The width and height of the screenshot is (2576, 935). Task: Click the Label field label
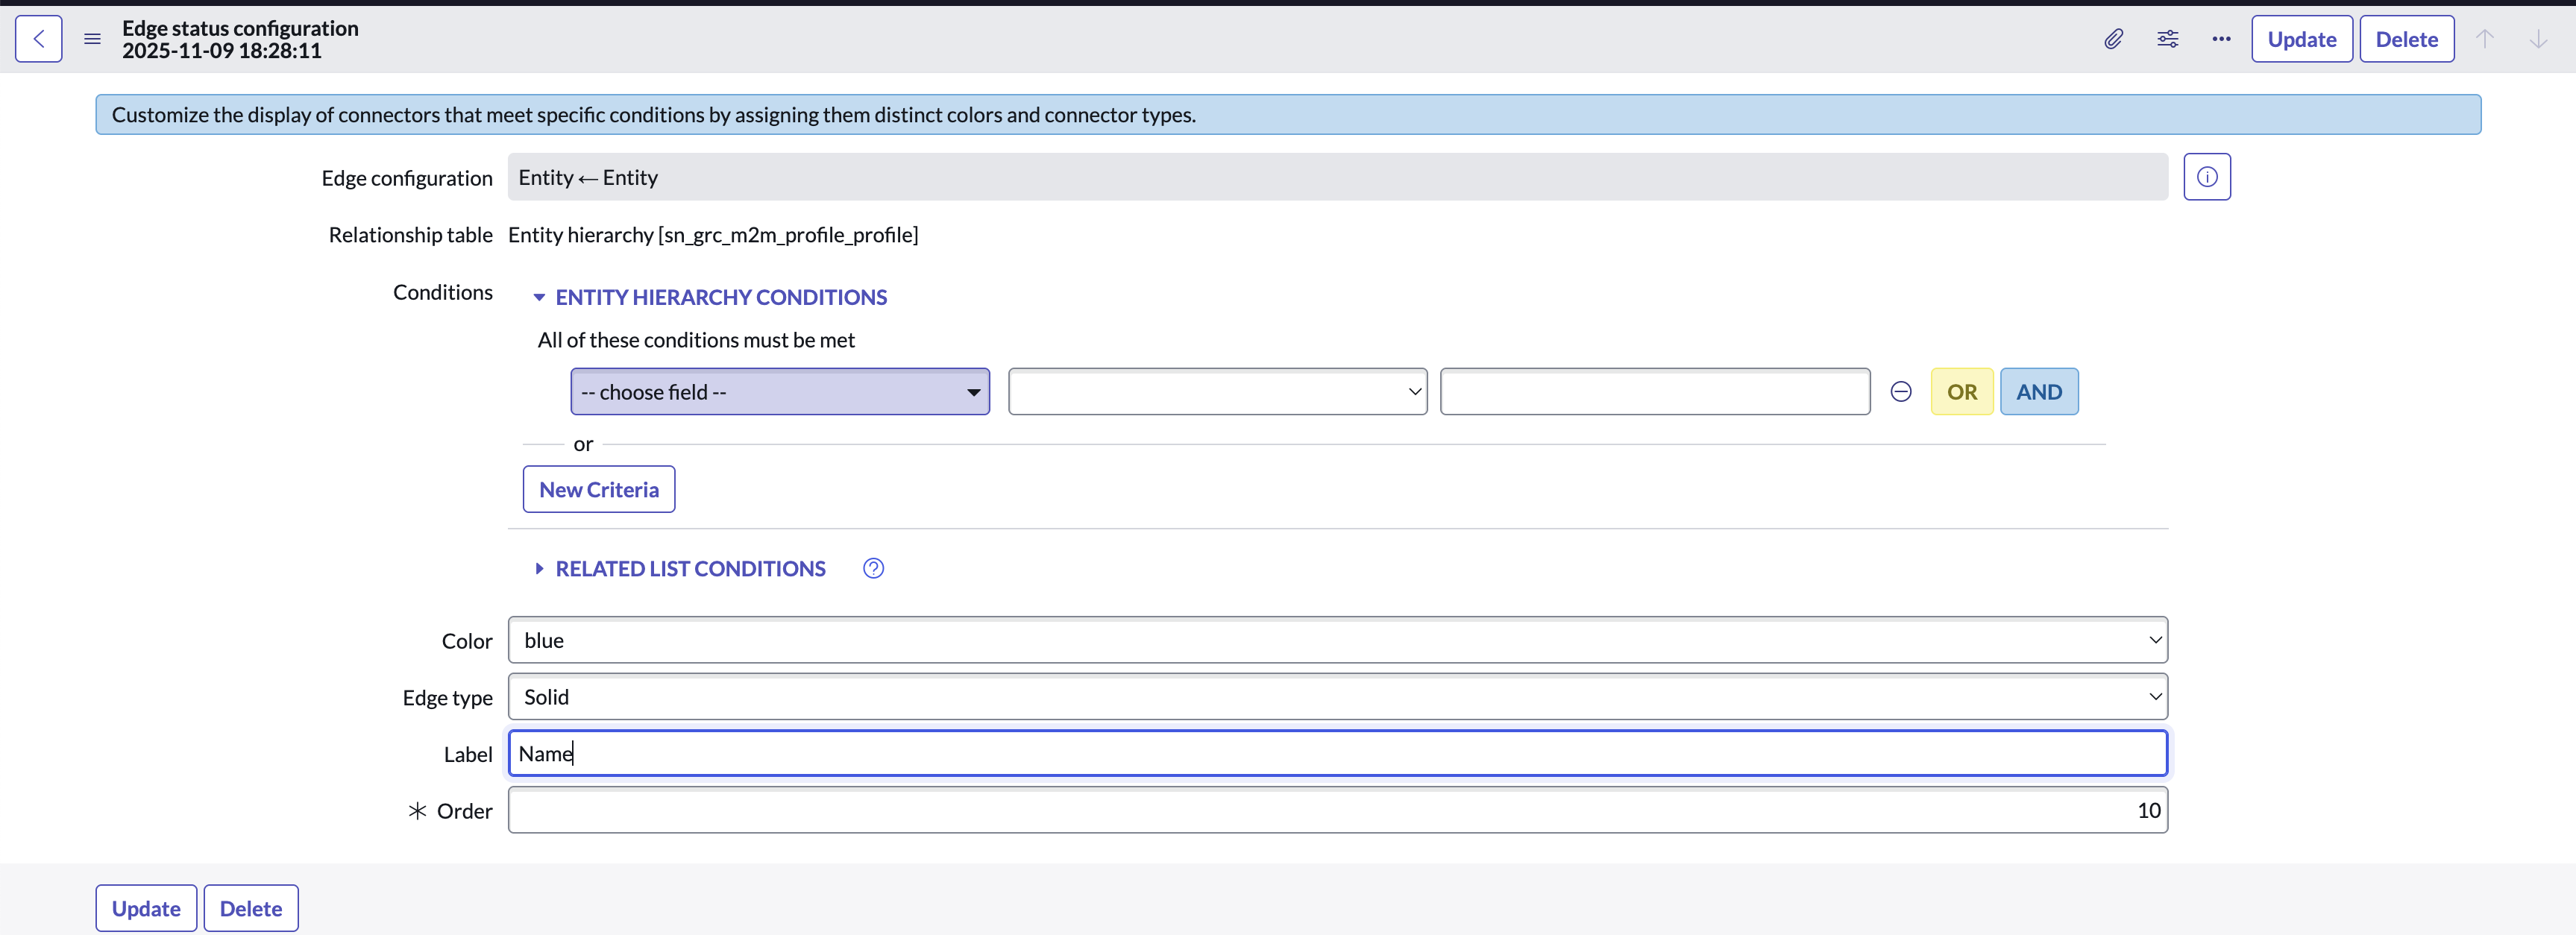(468, 754)
